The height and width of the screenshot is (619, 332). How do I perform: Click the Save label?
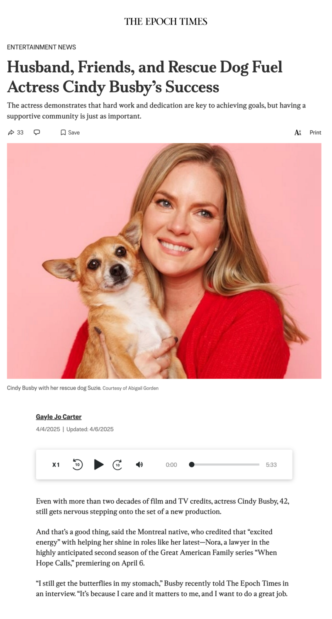click(74, 132)
